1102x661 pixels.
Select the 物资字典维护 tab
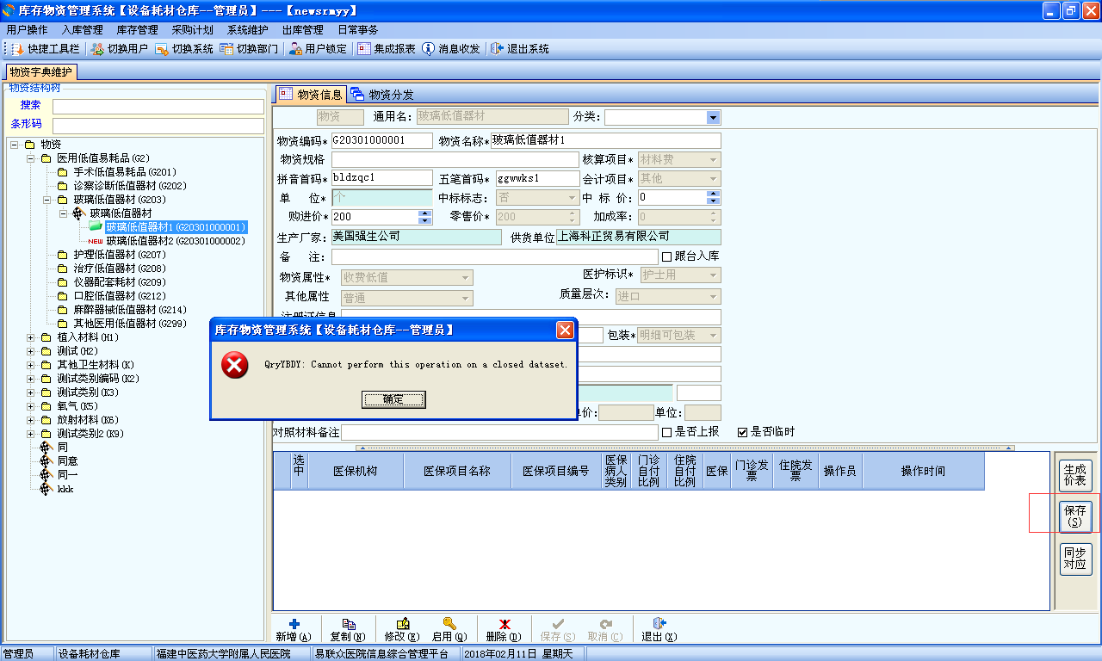[x=40, y=72]
